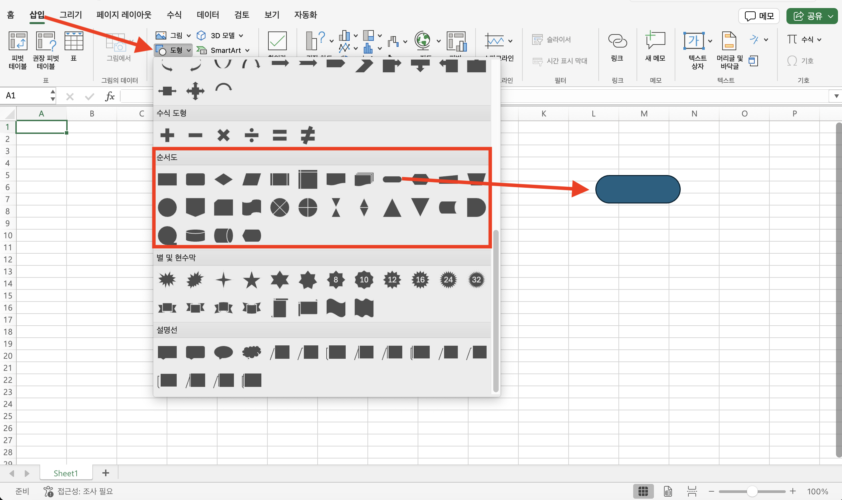The image size is (842, 500).
Task: Switch to Normal view
Action: tap(643, 491)
